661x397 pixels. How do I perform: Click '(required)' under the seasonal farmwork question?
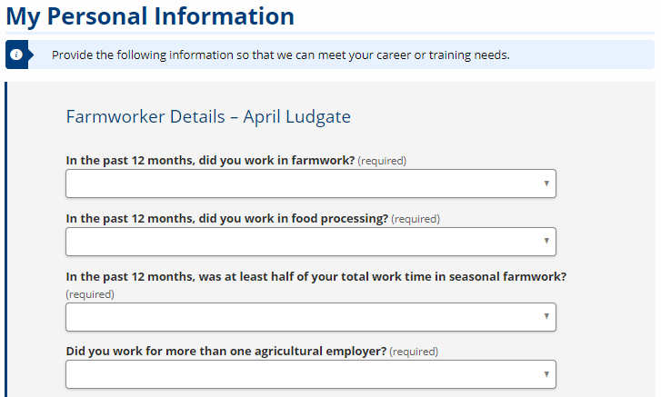pyautogui.click(x=90, y=294)
